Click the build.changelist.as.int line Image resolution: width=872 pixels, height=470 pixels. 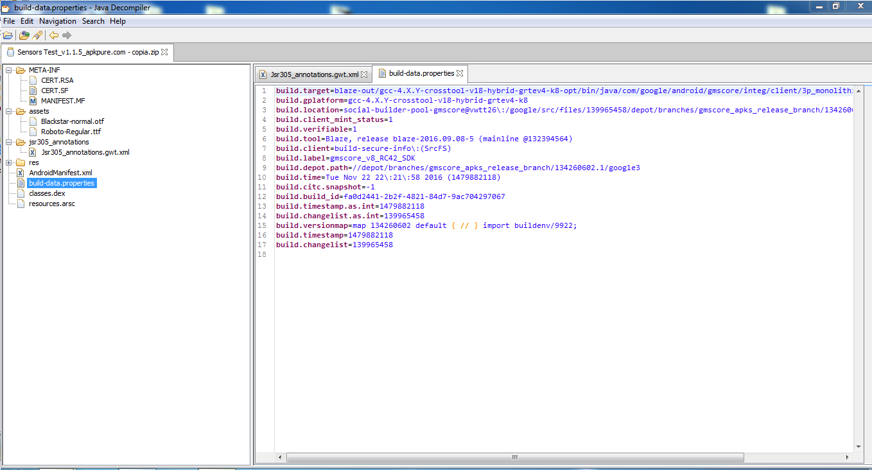[x=350, y=216]
